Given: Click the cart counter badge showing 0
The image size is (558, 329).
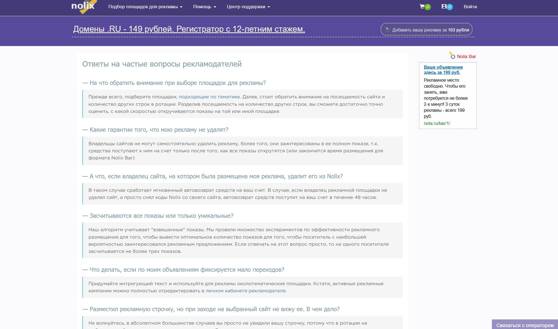Looking at the screenshot, I should tap(427, 7).
